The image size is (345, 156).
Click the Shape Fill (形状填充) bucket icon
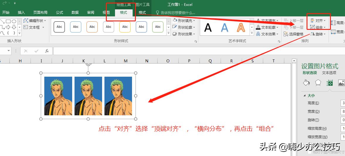[175, 20]
